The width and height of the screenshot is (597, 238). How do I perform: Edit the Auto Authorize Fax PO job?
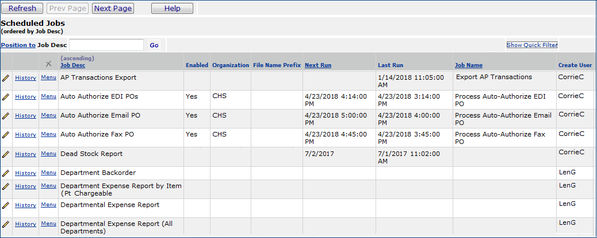6,134
